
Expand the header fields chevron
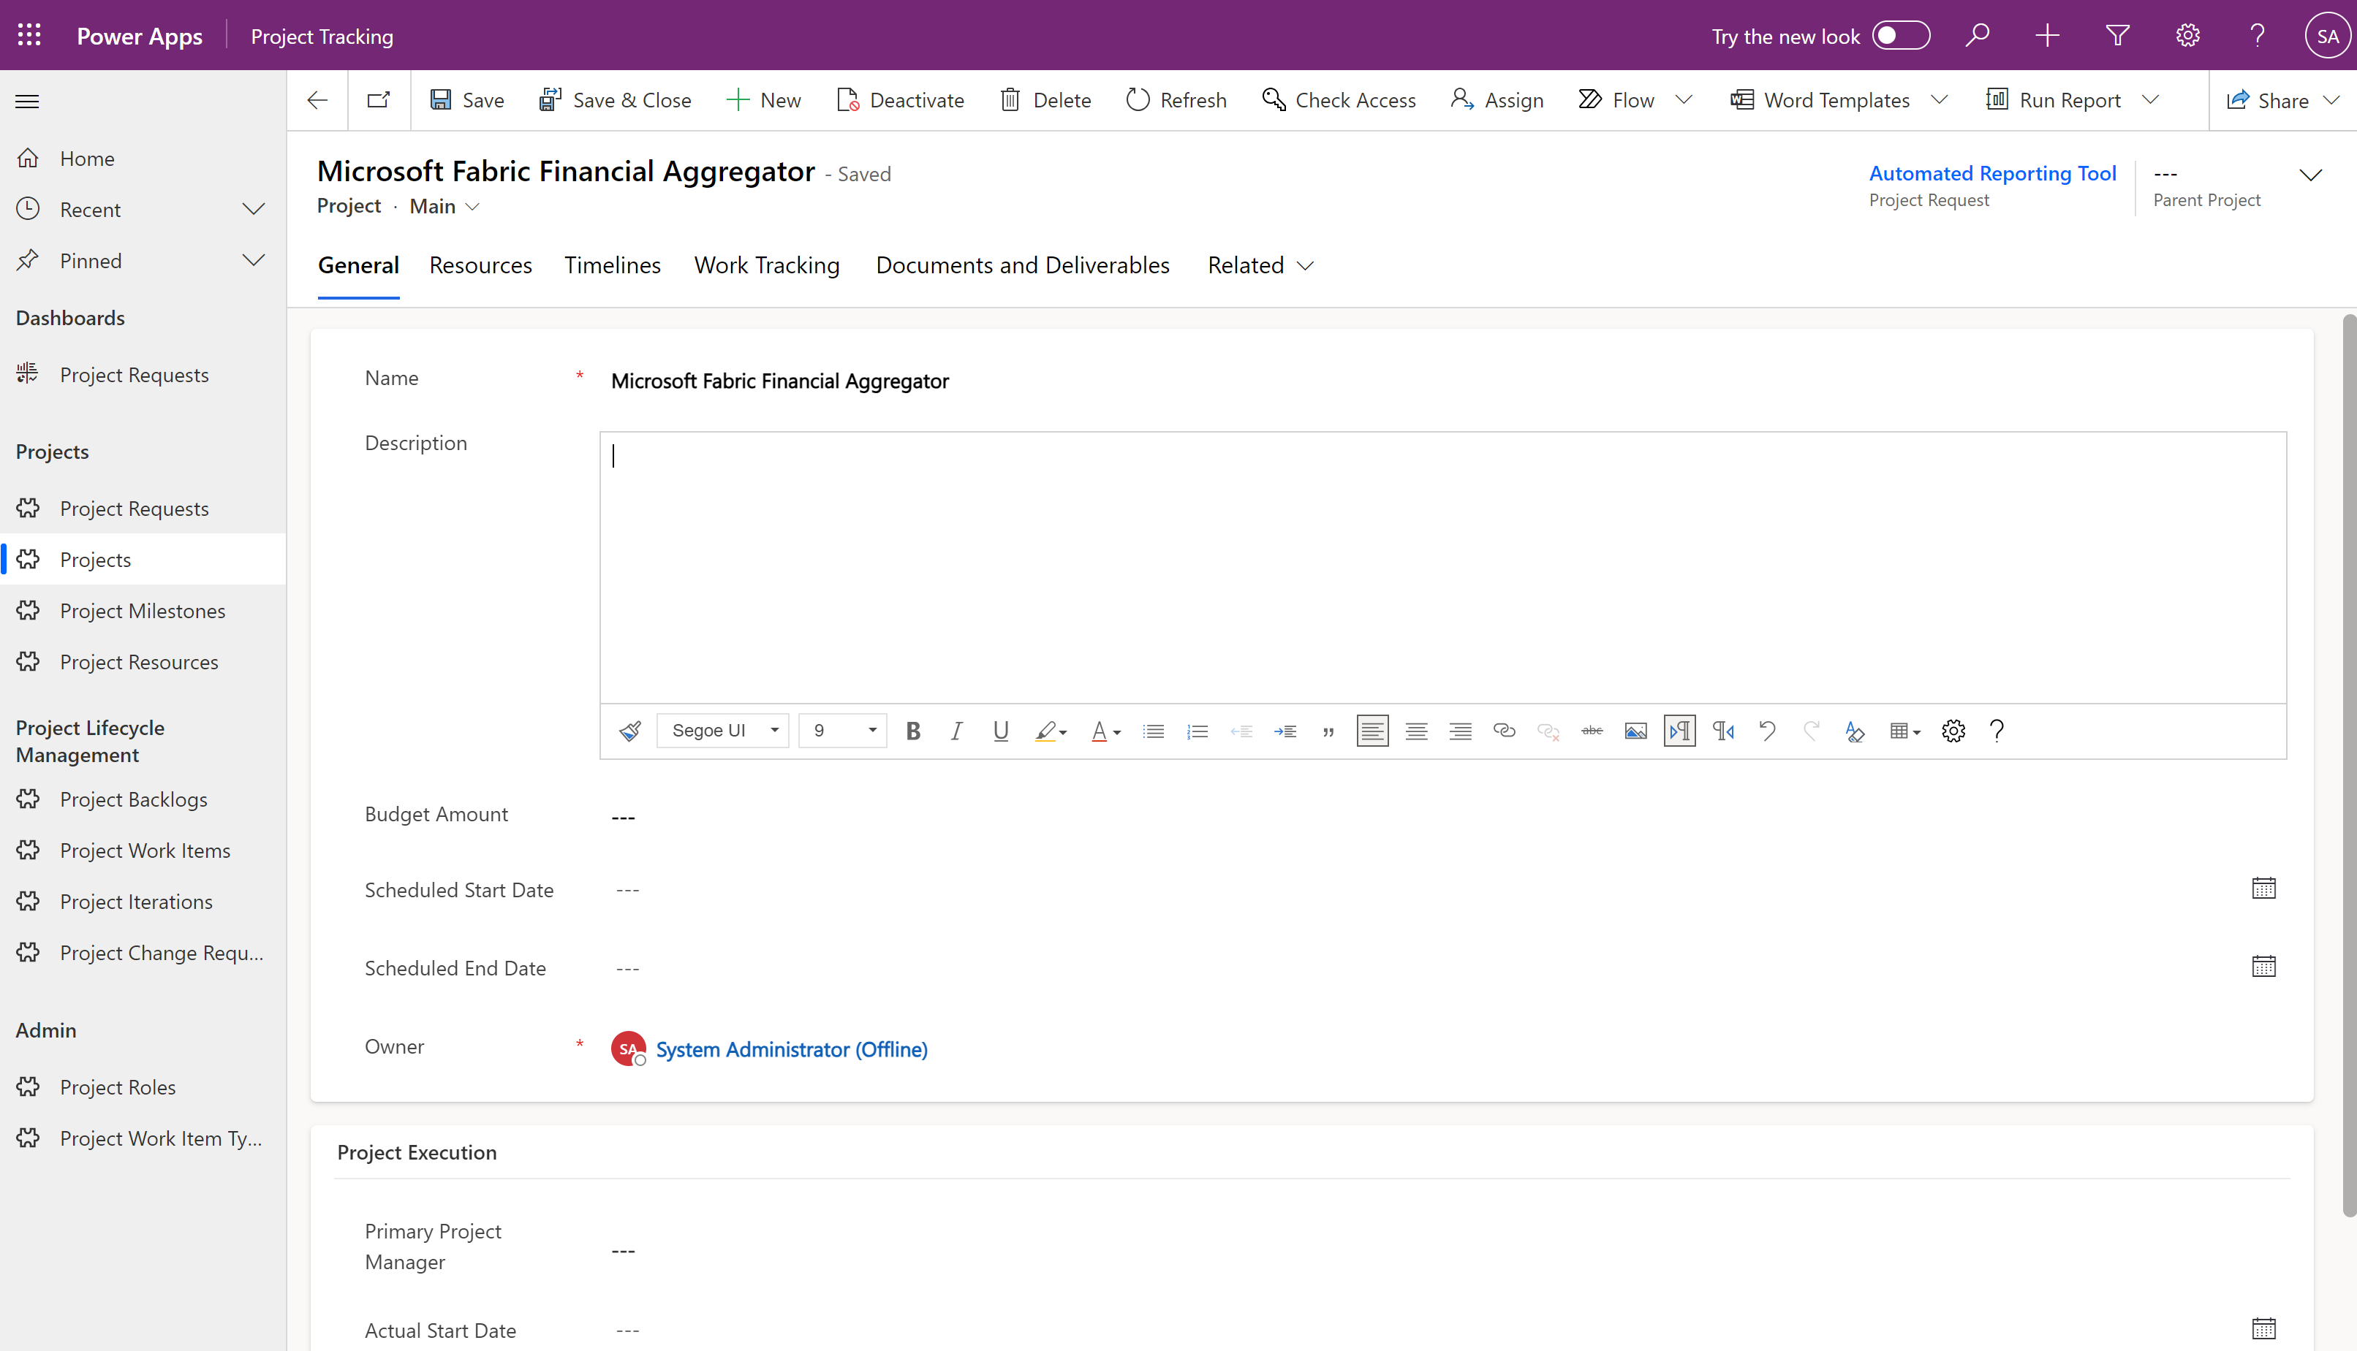[2311, 175]
